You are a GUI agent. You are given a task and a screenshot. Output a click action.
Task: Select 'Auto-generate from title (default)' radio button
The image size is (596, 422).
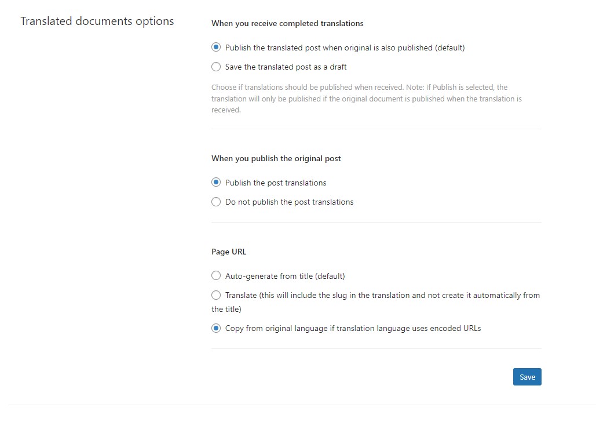point(216,276)
